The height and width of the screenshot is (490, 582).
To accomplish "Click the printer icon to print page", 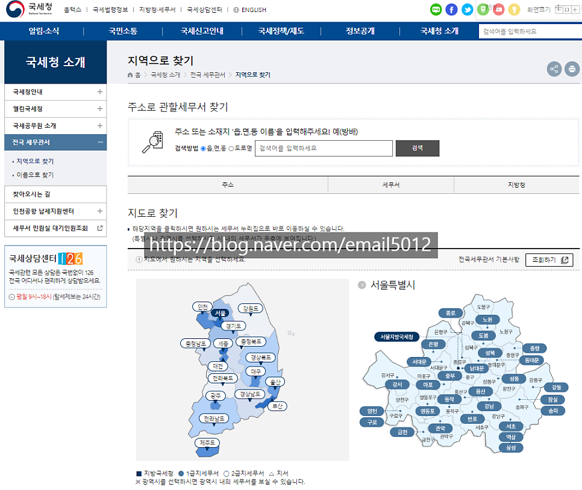I will pos(571,69).
